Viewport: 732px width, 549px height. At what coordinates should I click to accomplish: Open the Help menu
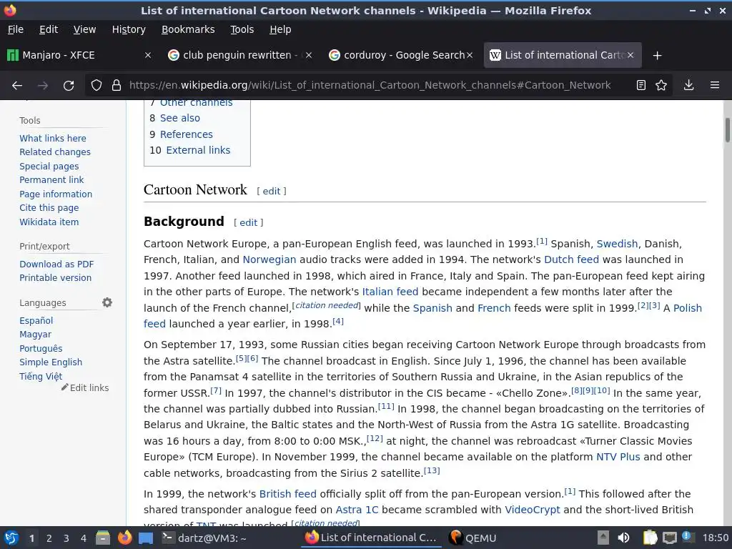point(280,29)
